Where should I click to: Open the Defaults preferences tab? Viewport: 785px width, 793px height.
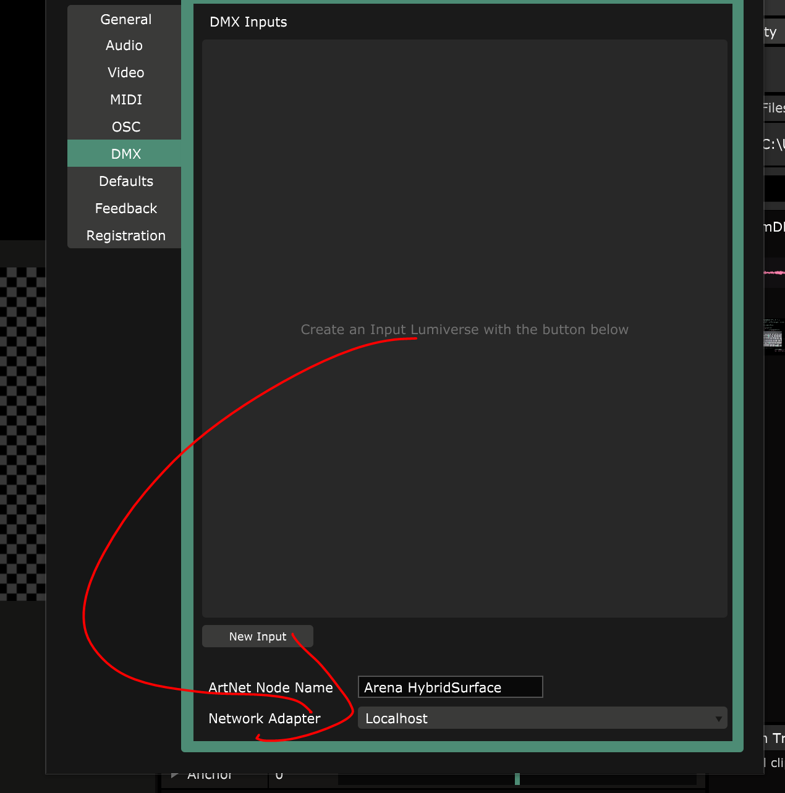(125, 182)
